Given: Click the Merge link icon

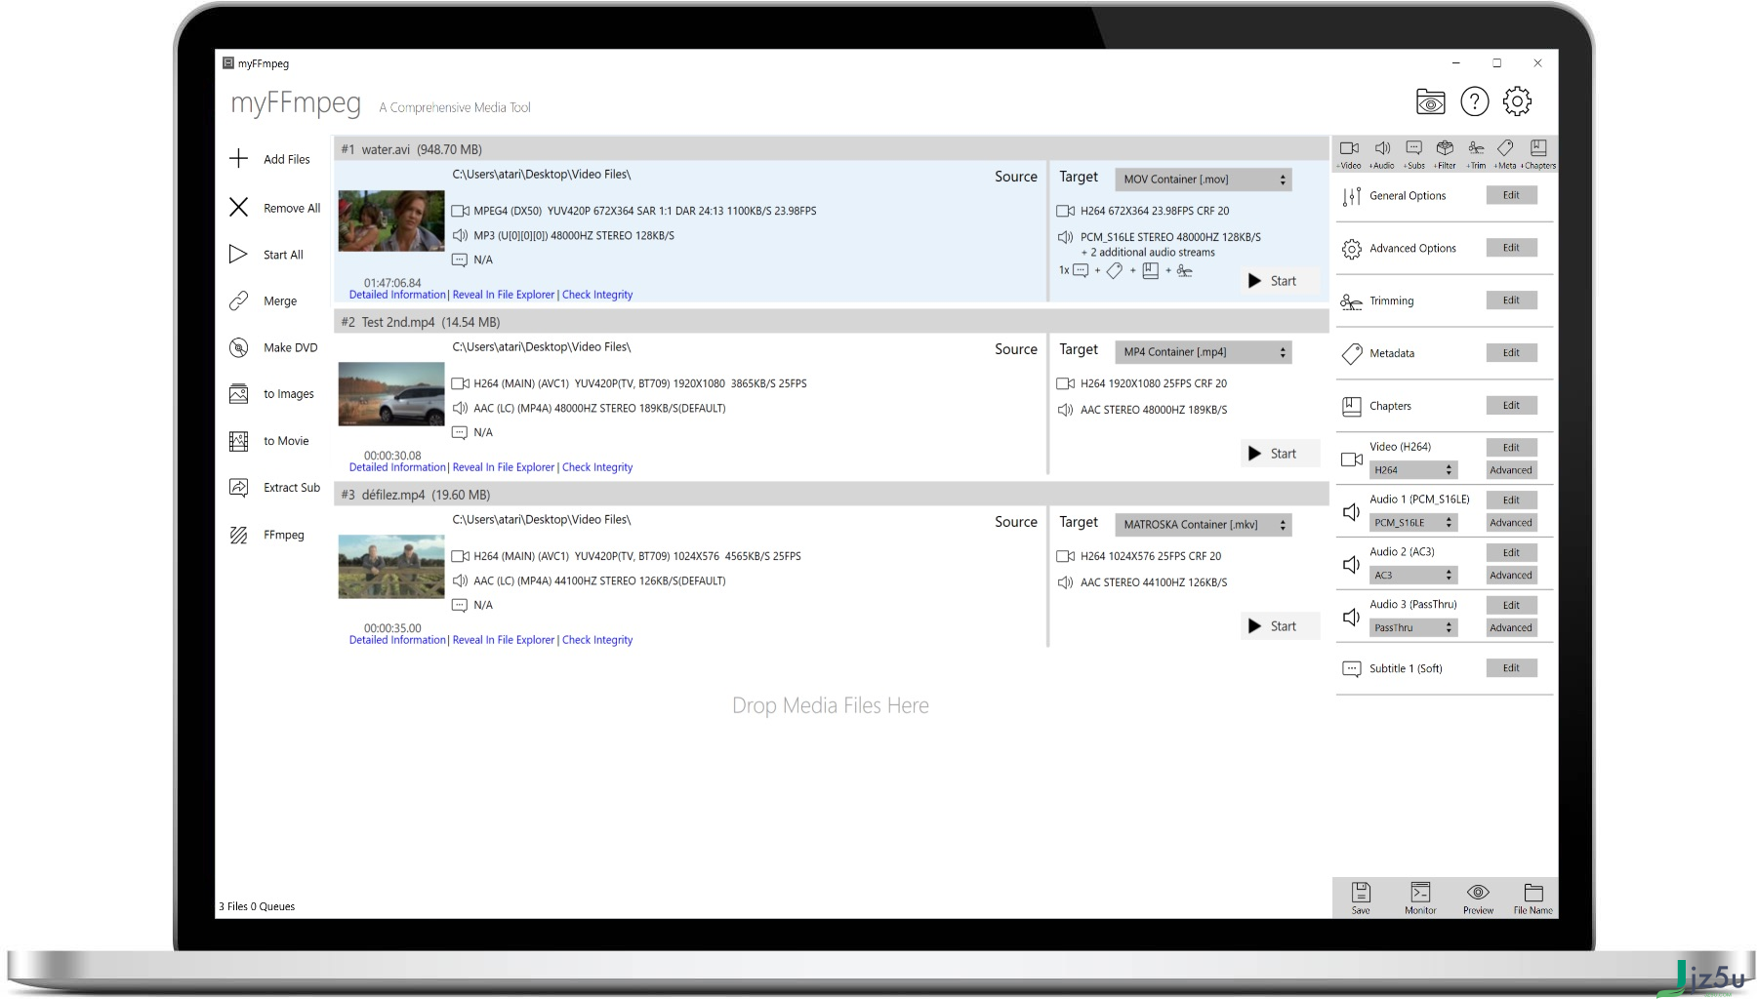Looking at the screenshot, I should point(238,300).
